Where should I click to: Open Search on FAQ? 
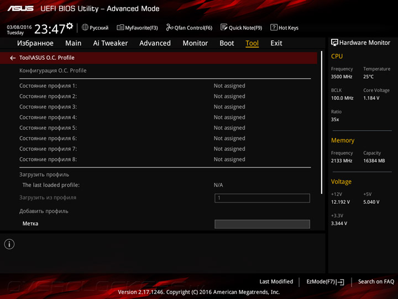tap(376, 282)
